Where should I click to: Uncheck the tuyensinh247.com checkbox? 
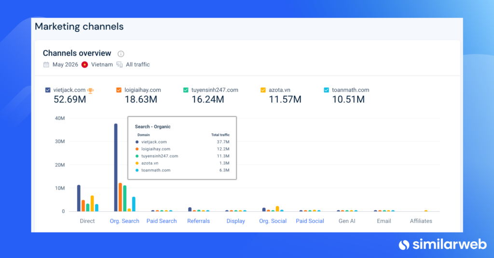(186, 90)
